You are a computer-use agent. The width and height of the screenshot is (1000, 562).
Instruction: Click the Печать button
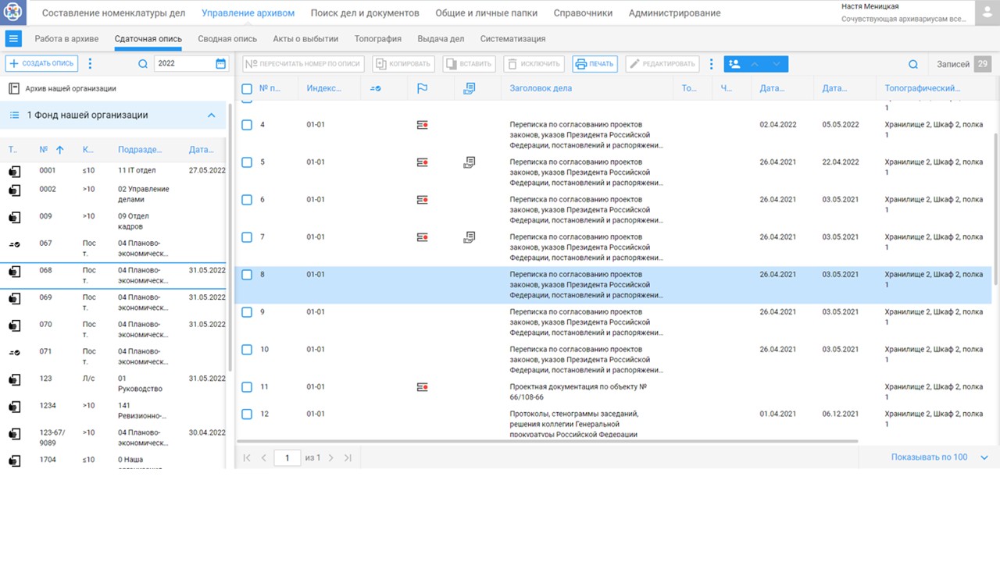[595, 64]
